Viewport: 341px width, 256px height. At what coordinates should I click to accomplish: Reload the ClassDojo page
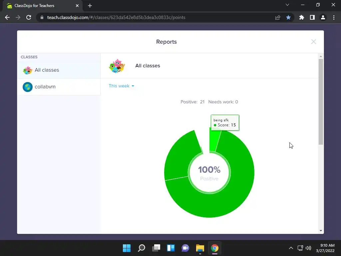point(29,17)
